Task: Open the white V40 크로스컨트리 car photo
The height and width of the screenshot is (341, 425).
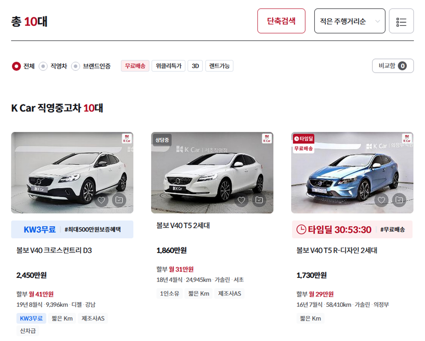Action: tap(72, 173)
